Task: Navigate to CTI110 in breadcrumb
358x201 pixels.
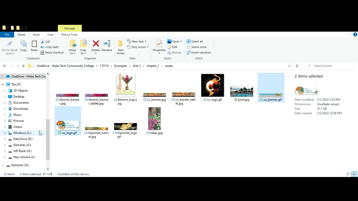Action: tap(104, 66)
